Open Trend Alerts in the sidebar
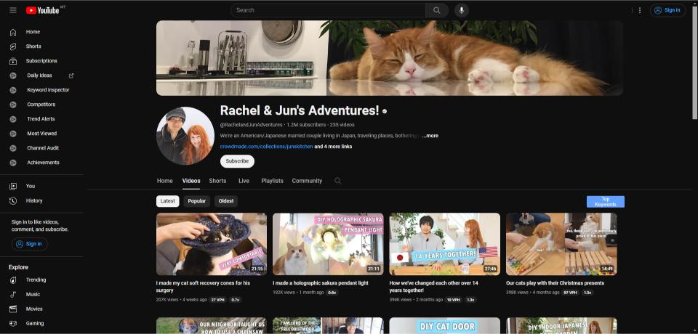The height and width of the screenshot is (334, 698). [41, 119]
